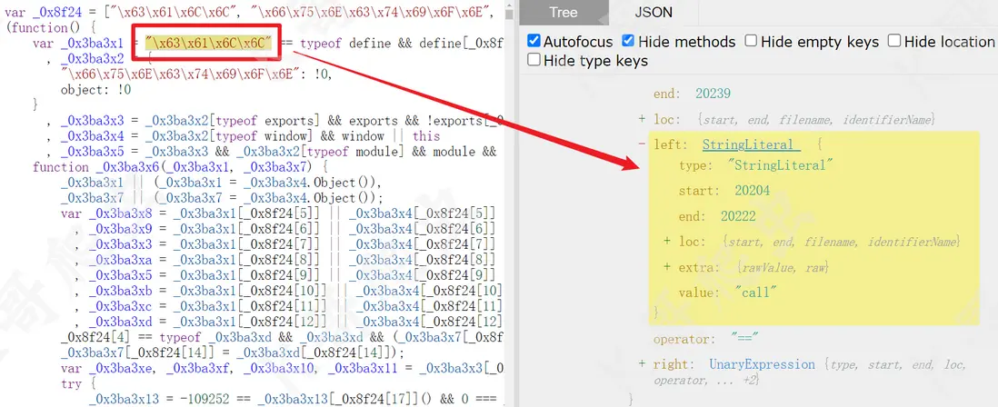The height and width of the screenshot is (407, 998).
Task: Click the _0x3ba3xd variable declaration line
Action: [290, 322]
